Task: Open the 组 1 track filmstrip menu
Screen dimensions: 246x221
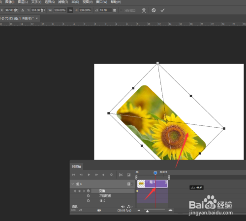Action: (130, 184)
